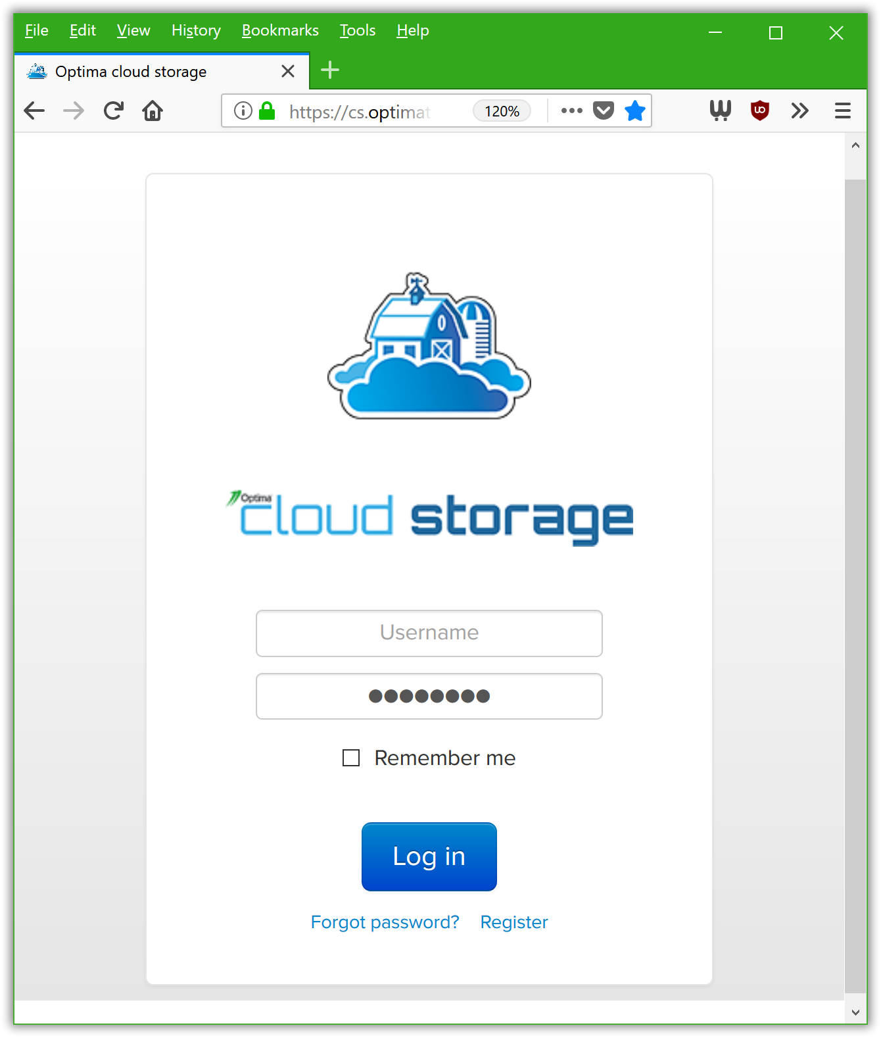Open the Firefox hamburger menu
Screen dimensions: 881x1038
click(x=842, y=111)
